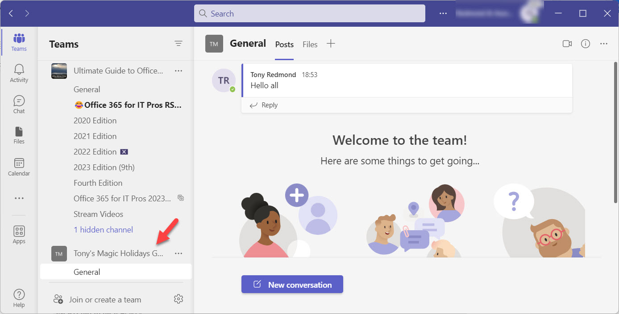Start a video meeting with Meet icon
This screenshot has width=619, height=314.
click(x=567, y=44)
